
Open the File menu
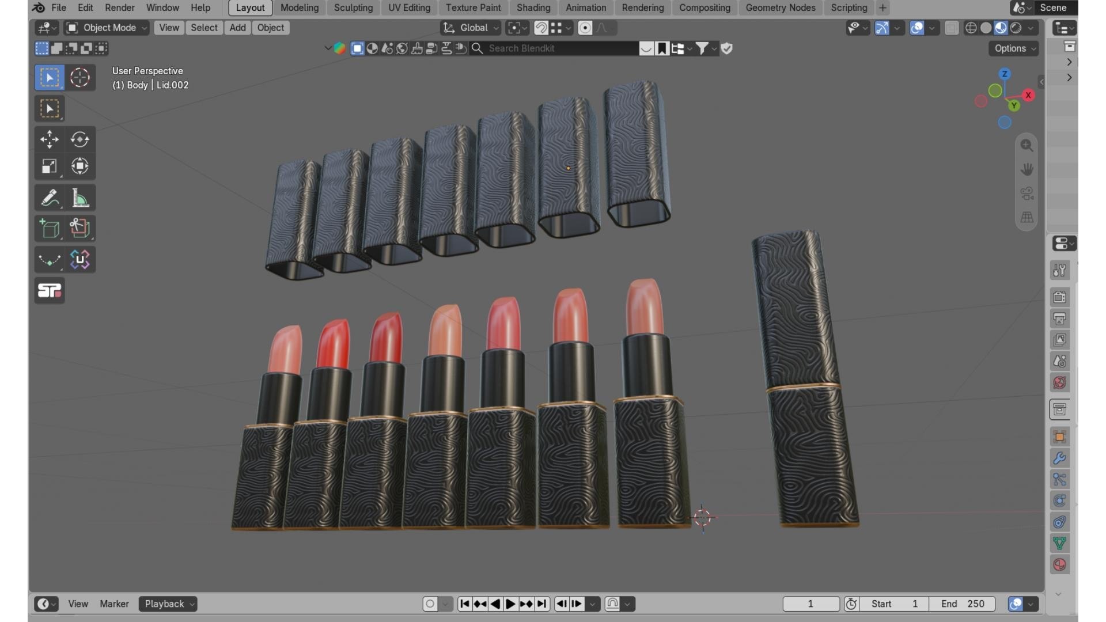[x=59, y=7]
